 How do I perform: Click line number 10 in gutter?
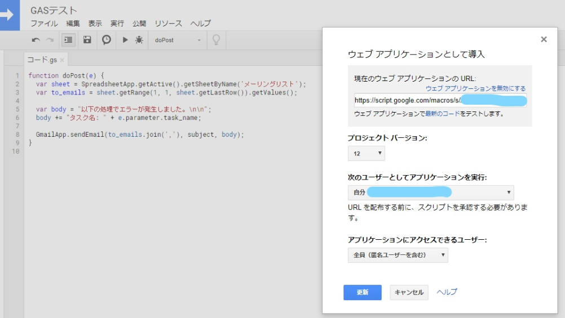(x=16, y=151)
